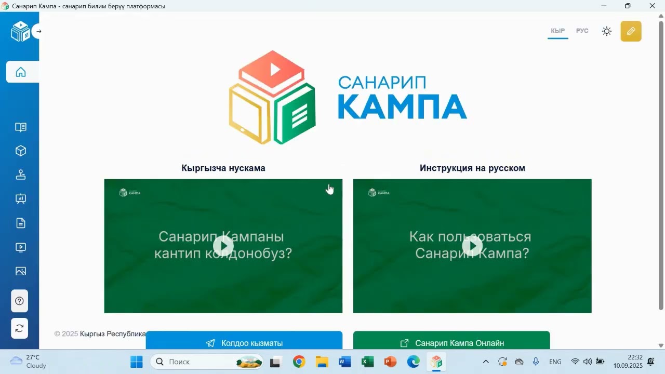Open the joystick games sidebar icon

pyautogui.click(x=21, y=175)
